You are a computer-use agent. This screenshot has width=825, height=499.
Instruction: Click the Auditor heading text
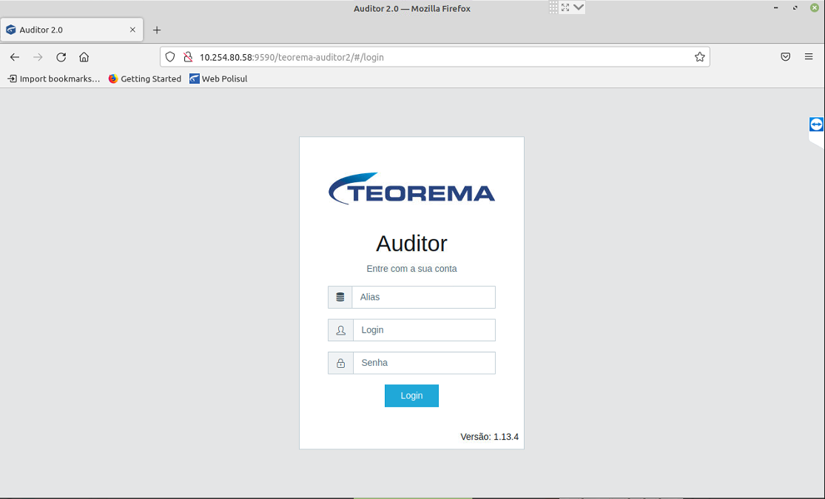(x=411, y=243)
